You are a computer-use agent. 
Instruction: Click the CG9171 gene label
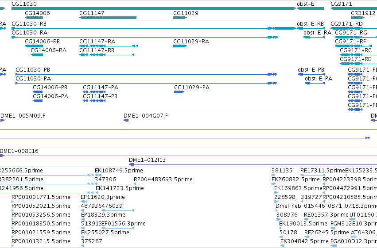point(341,4)
